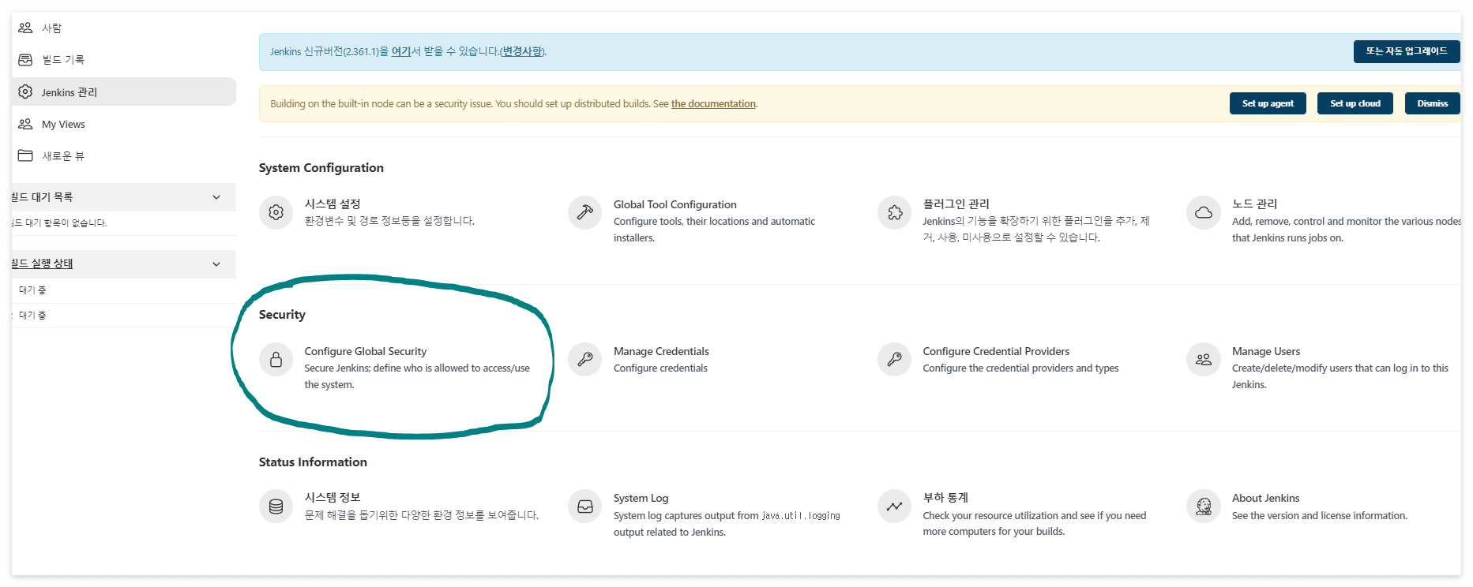This screenshot has width=1473, height=587.
Task: Follow the 여기 download link
Action: click(x=401, y=51)
